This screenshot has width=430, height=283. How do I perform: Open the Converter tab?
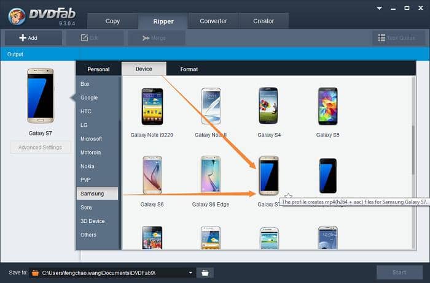[213, 21]
